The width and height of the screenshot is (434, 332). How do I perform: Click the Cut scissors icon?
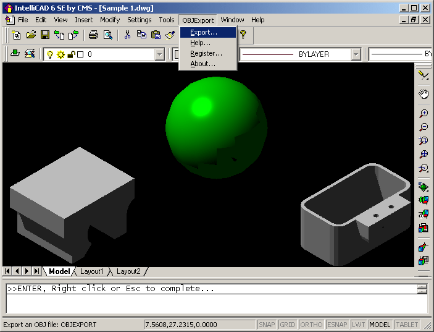point(127,35)
